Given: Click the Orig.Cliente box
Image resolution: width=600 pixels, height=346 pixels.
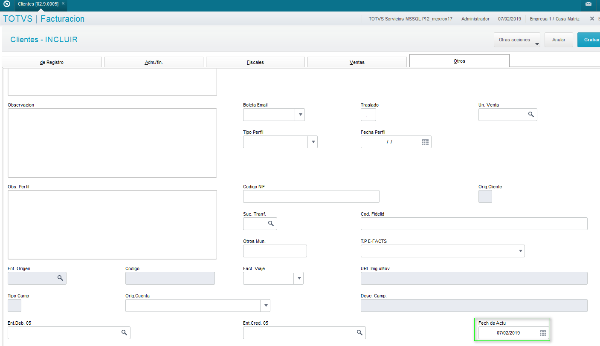Looking at the screenshot, I should point(485,196).
